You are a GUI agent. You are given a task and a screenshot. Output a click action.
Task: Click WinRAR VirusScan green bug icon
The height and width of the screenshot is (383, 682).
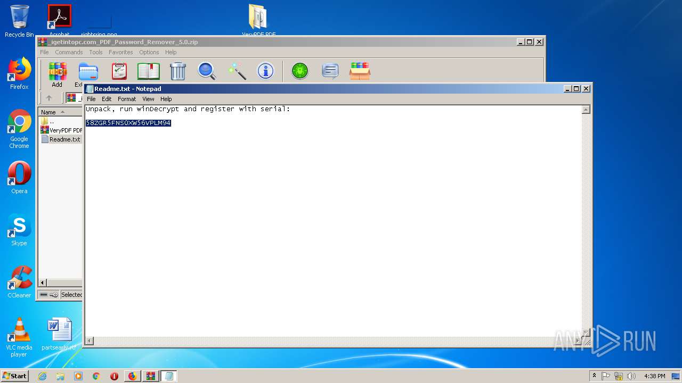[300, 71]
